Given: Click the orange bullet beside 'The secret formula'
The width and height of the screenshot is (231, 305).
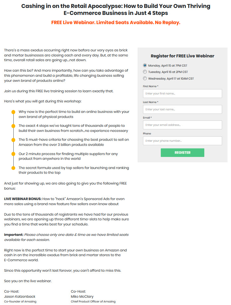Looking at the screenshot, I should tap(13, 168).
